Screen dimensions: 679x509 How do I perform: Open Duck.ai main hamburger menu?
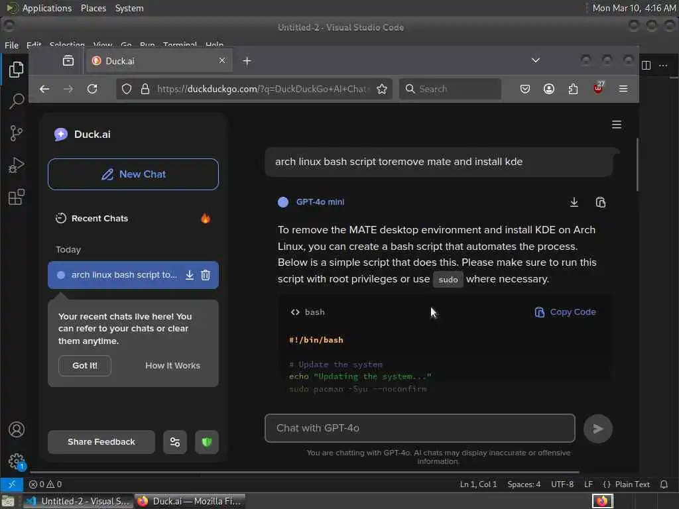pyautogui.click(x=616, y=125)
